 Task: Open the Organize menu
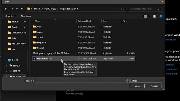(x=10, y=16)
